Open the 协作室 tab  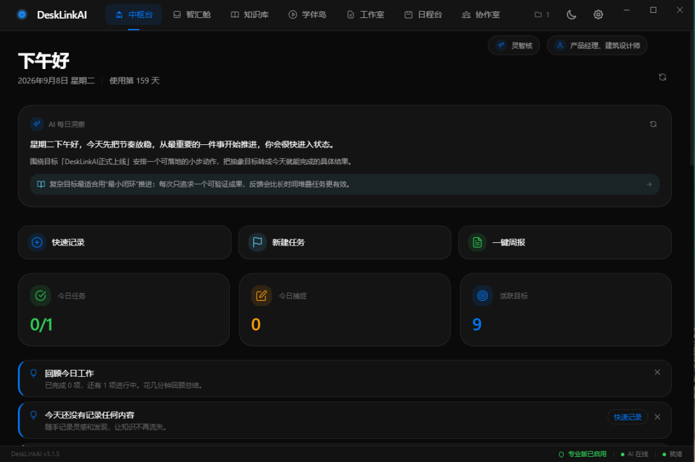pyautogui.click(x=481, y=15)
